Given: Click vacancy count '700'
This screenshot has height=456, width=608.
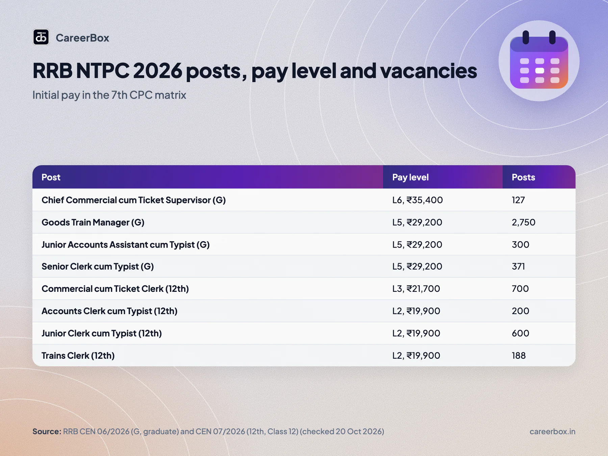Looking at the screenshot, I should point(520,289).
